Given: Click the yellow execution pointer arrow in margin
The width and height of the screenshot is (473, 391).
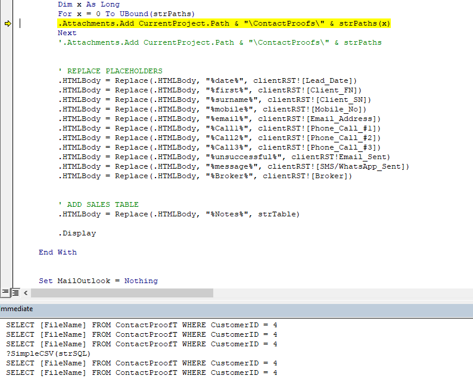Looking at the screenshot, I should 8,24.
